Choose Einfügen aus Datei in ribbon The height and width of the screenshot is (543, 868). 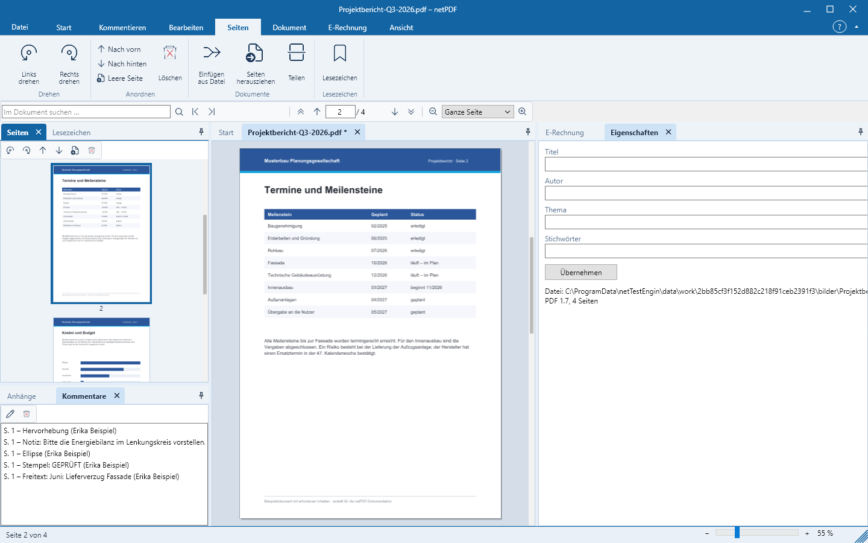pyautogui.click(x=212, y=64)
